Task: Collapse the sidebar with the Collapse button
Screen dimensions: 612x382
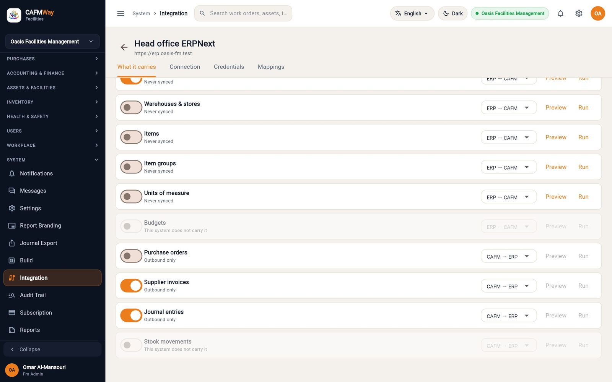Action: pyautogui.click(x=52, y=349)
